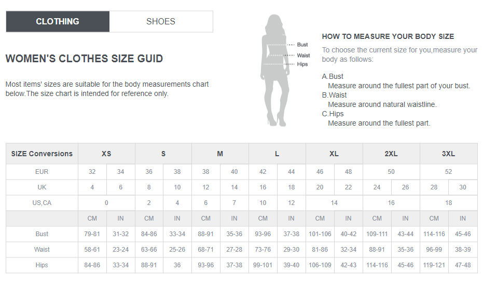This screenshot has width=483, height=287.
Task: Click the EUR row label
Action: (42, 172)
